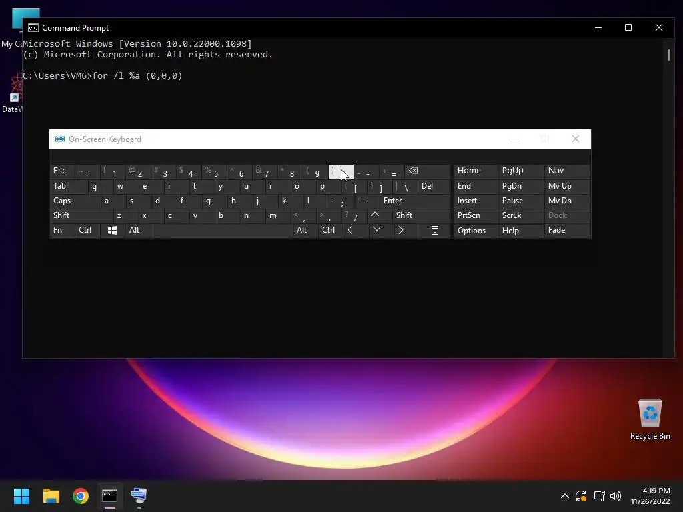Click the space bar on the keyboard
The image size is (683, 512).
[x=221, y=230]
